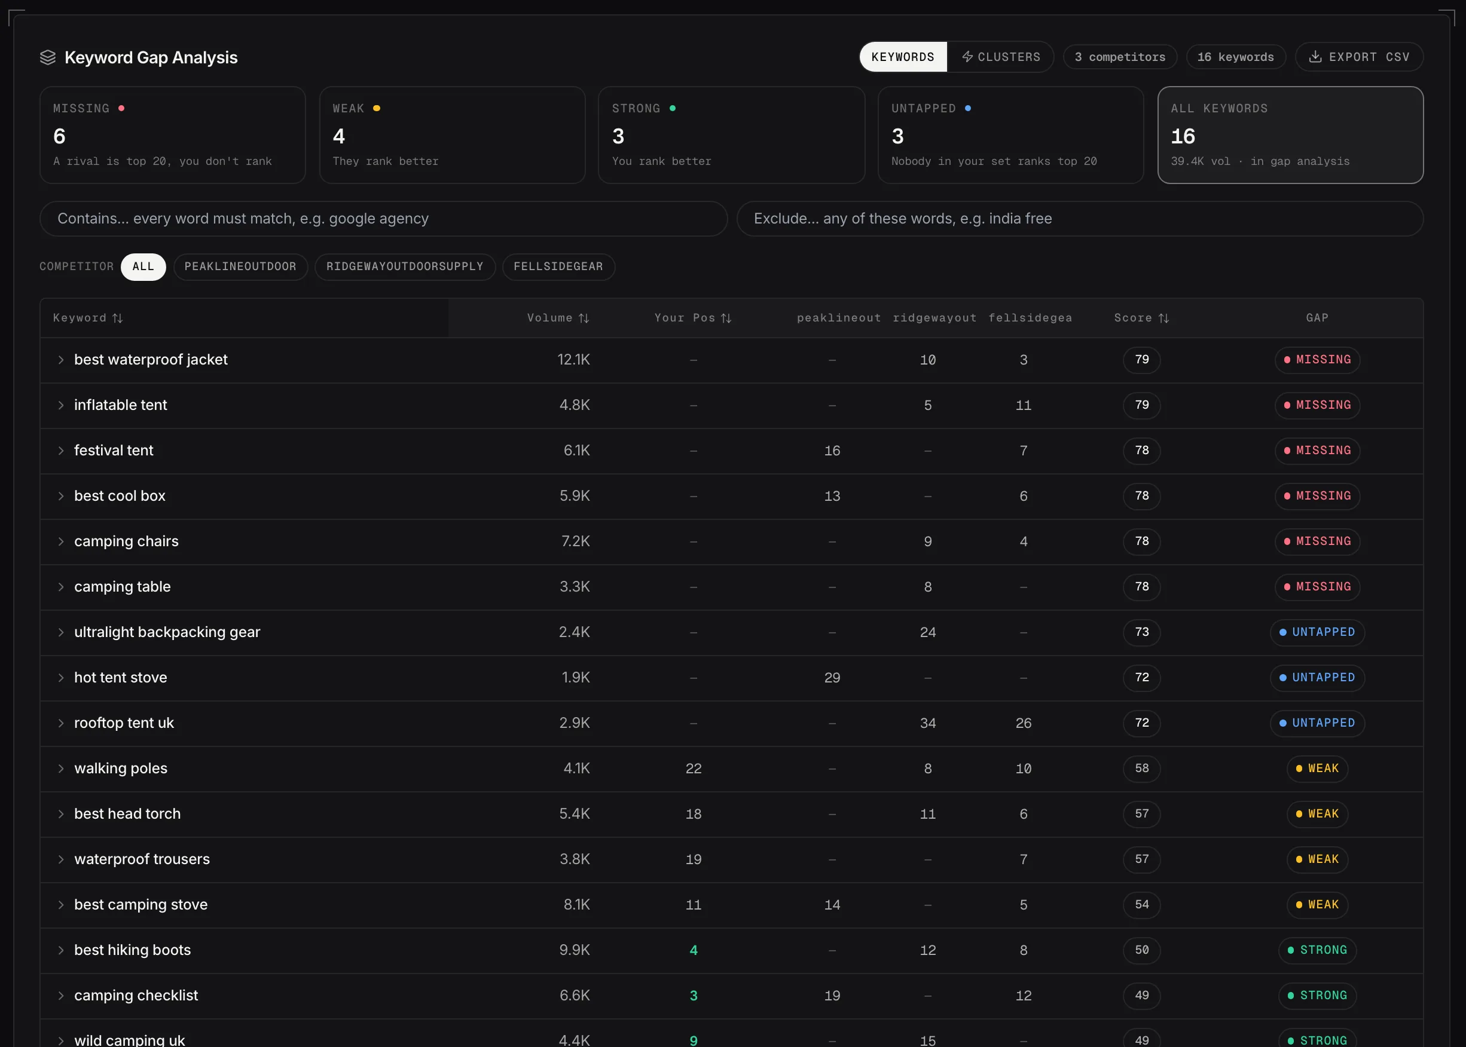The image size is (1466, 1047).
Task: Expand the walking poles row
Action: [x=60, y=769]
